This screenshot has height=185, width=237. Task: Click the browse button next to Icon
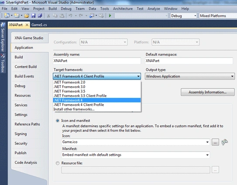click(x=215, y=142)
